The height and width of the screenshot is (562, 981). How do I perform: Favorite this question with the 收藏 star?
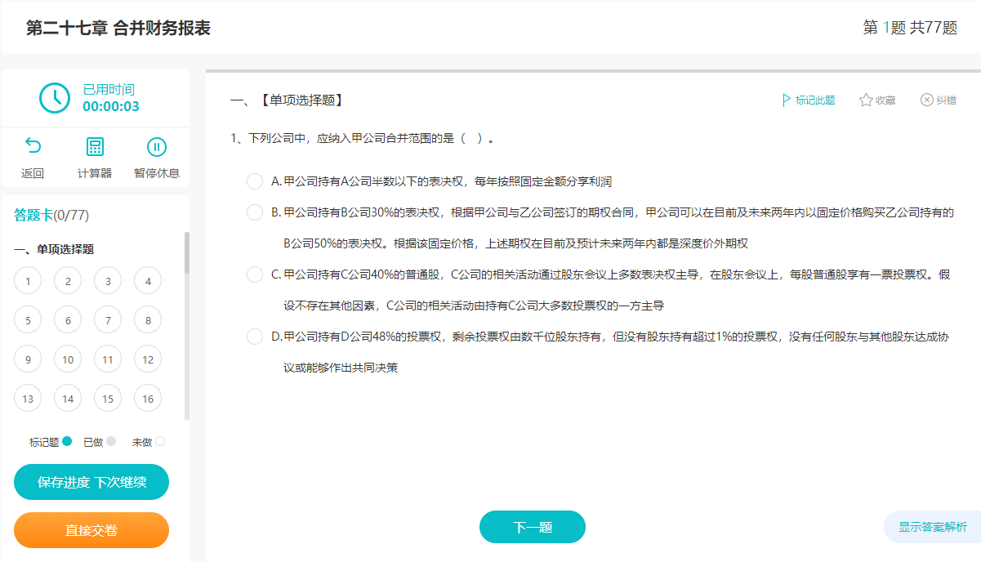click(877, 100)
